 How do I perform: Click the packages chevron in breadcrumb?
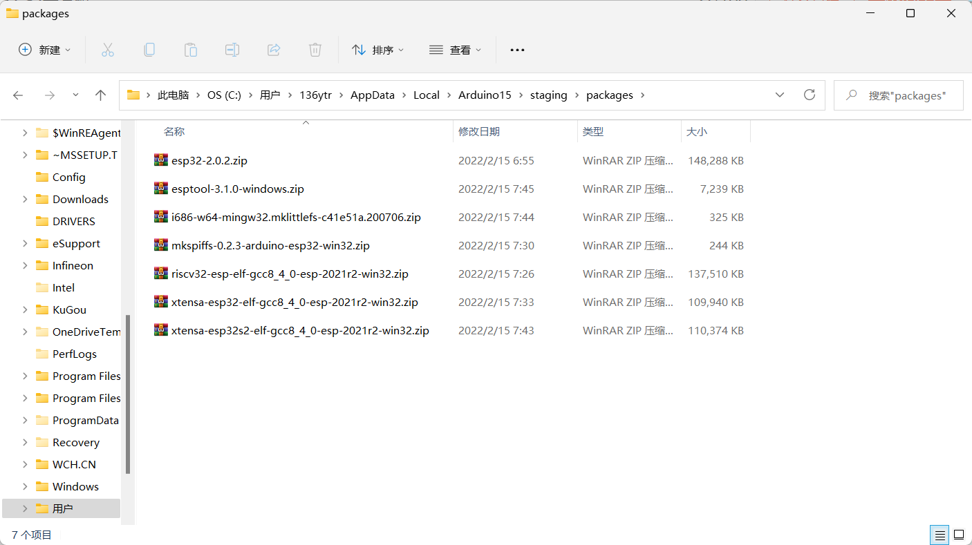point(643,95)
